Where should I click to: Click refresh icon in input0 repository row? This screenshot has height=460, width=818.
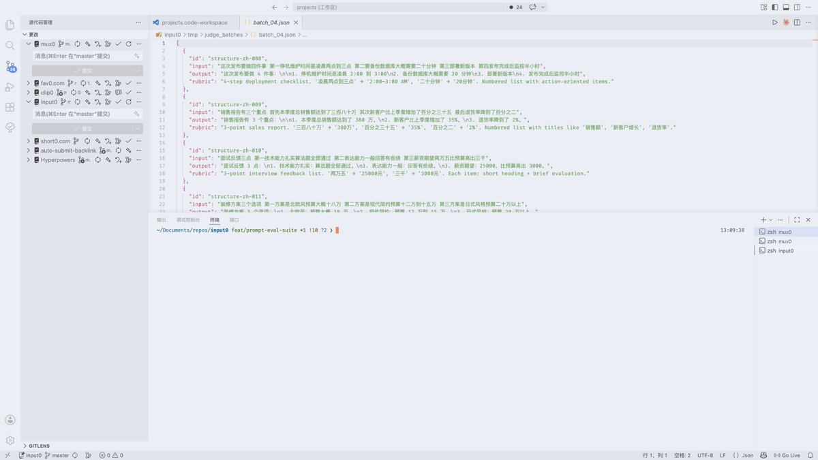click(x=128, y=102)
